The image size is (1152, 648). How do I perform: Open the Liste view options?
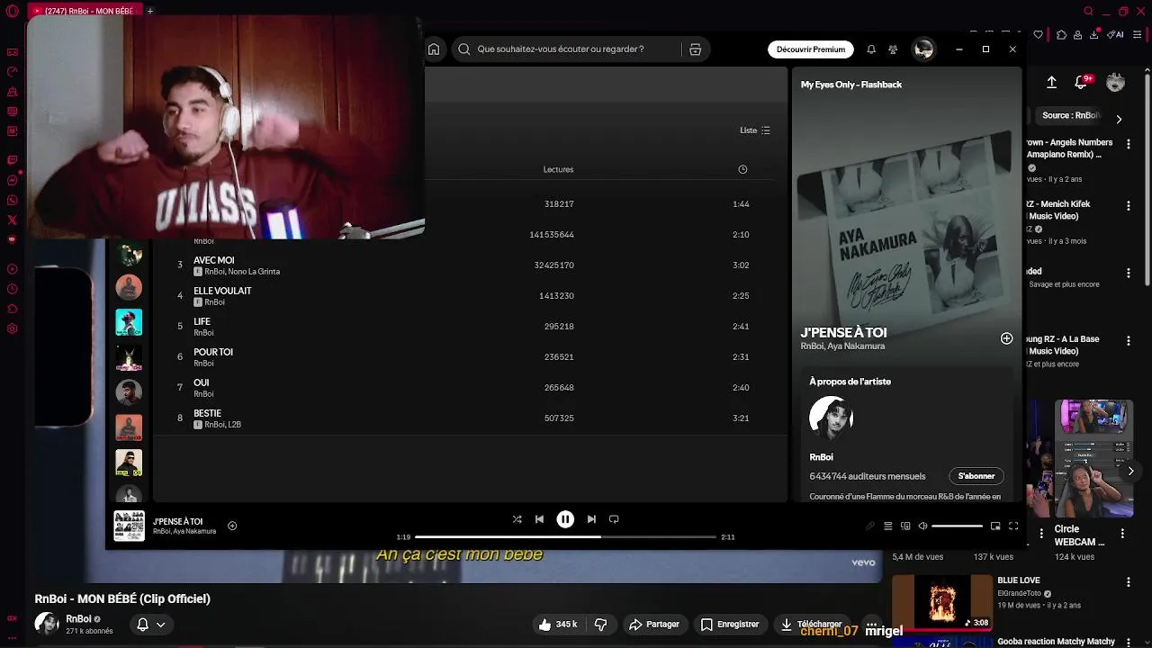[x=755, y=130]
